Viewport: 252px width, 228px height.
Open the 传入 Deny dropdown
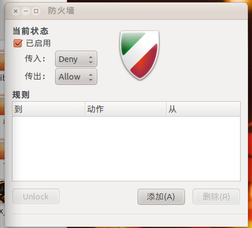pos(76,59)
